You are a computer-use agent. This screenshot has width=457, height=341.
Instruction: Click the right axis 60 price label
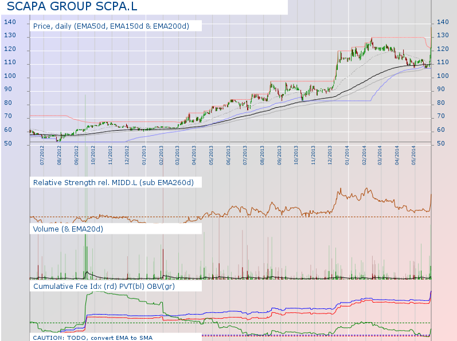(x=441, y=130)
